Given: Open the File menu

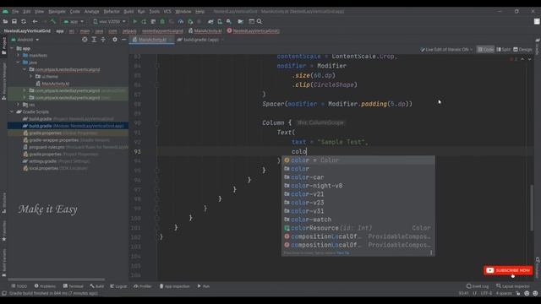Looking at the screenshot, I should pyautogui.click(x=15, y=11).
